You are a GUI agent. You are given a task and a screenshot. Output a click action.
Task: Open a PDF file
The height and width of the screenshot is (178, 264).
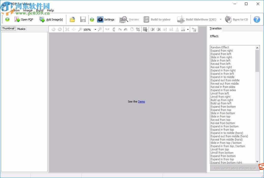(24, 19)
